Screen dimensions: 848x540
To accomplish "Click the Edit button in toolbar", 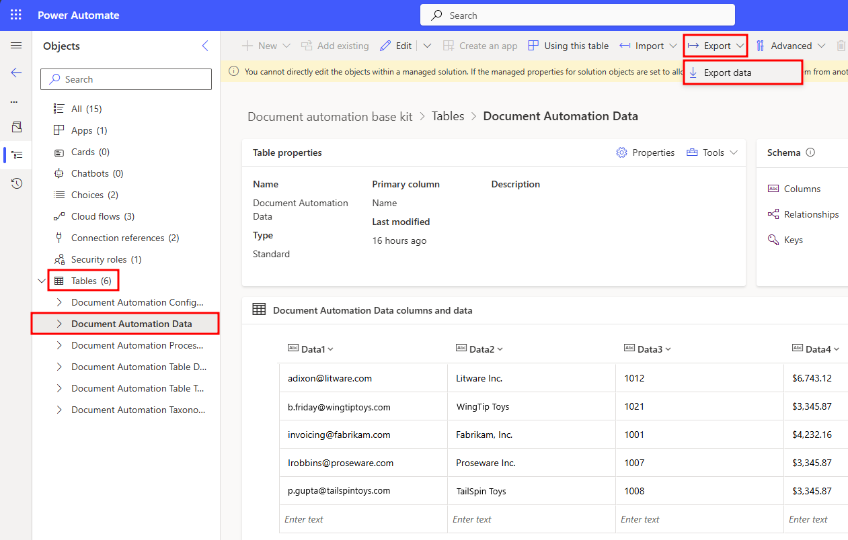I will click(396, 46).
